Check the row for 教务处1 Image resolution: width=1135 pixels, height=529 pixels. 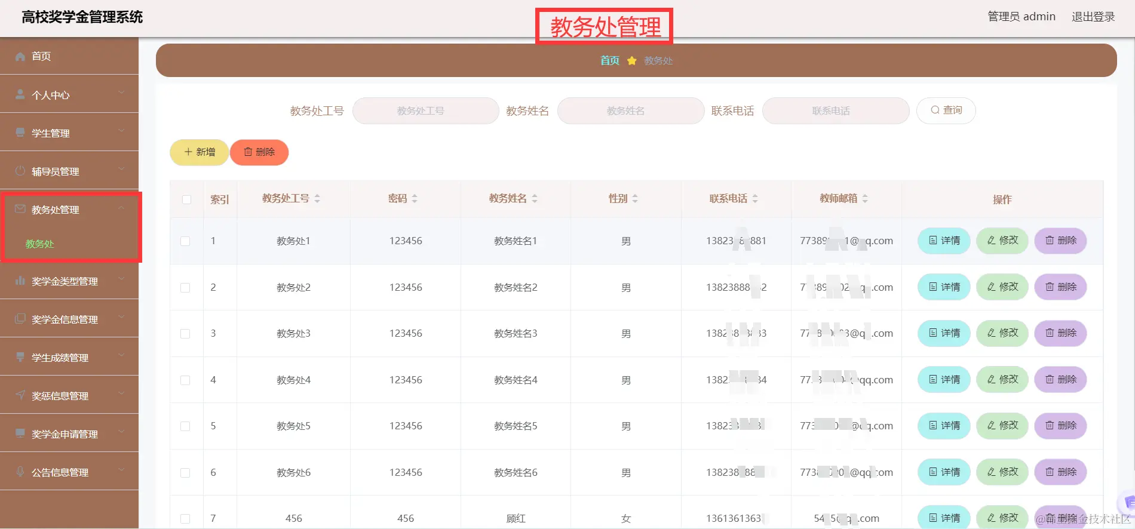(185, 241)
